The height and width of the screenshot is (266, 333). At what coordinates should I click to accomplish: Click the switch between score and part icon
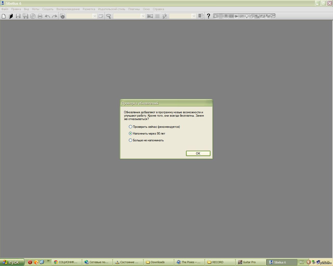coord(201,16)
